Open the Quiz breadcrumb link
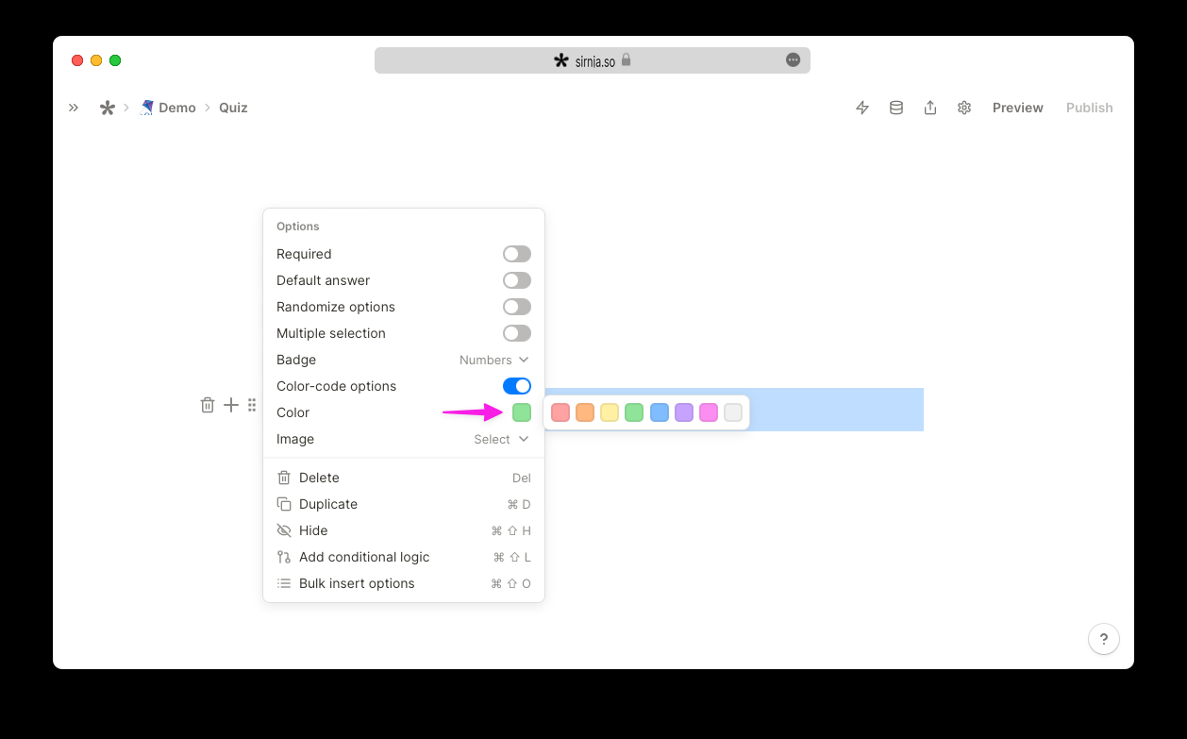1187x739 pixels. (x=233, y=108)
